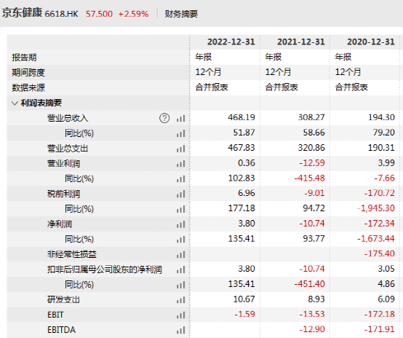Select operating profit value 0.36

(247, 163)
